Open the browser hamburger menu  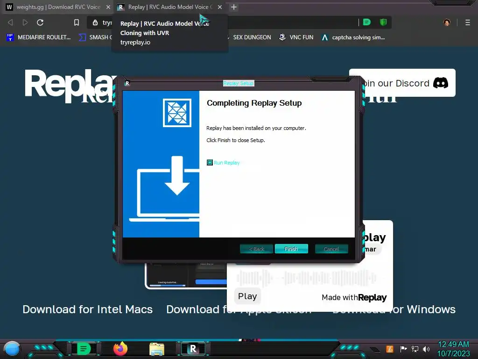coord(468,22)
